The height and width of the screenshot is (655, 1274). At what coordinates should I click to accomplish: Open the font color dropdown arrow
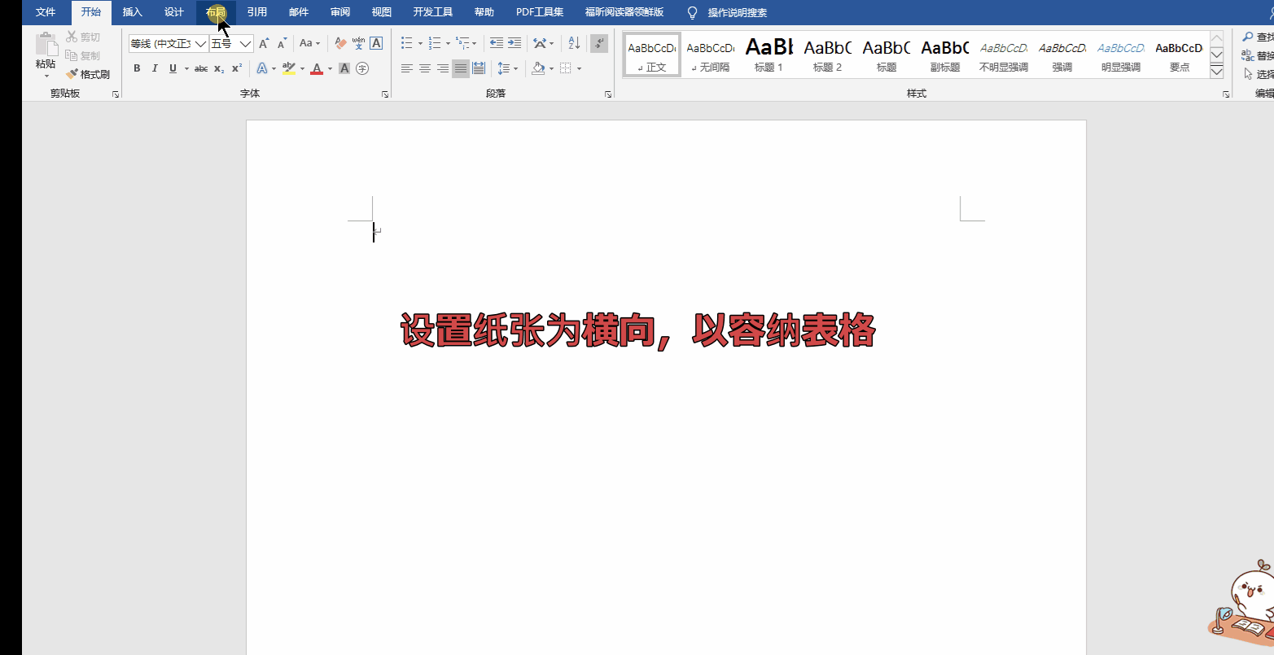[x=329, y=68]
